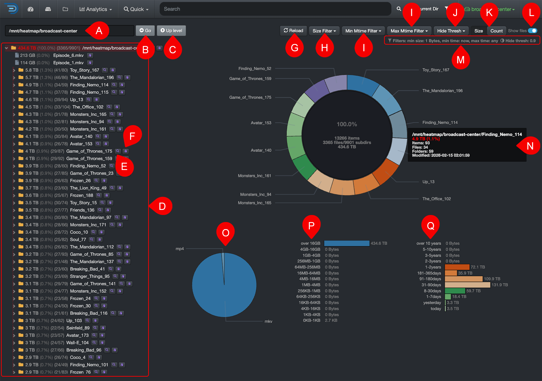Expand the Finding_Nemo_114 folder
This screenshot has height=381, width=542.
point(14,85)
